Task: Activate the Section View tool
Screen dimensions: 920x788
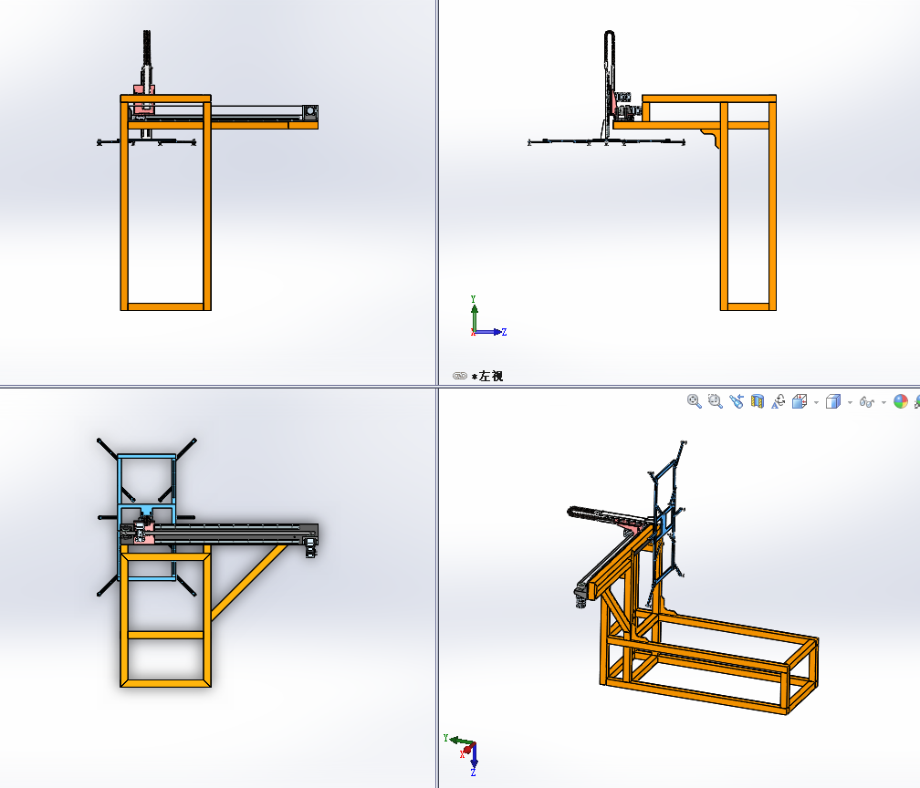Action: pos(758,401)
